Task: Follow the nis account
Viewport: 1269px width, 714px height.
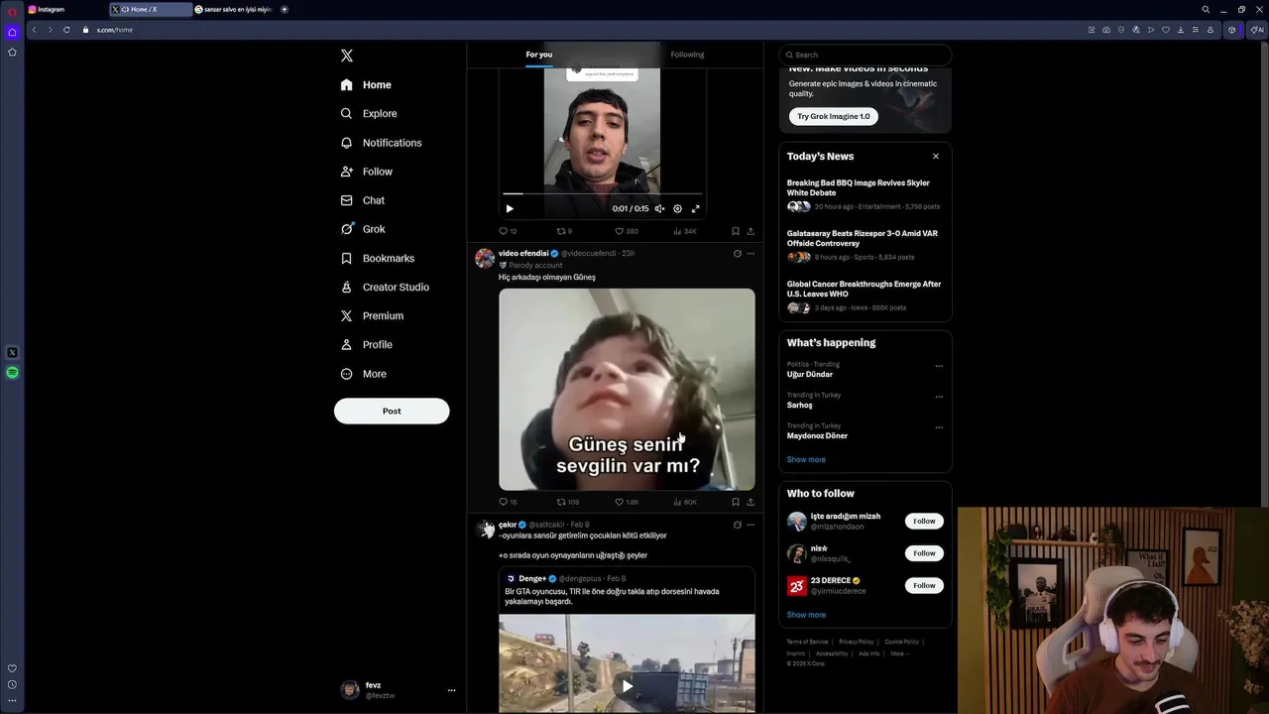Action: [924, 553]
